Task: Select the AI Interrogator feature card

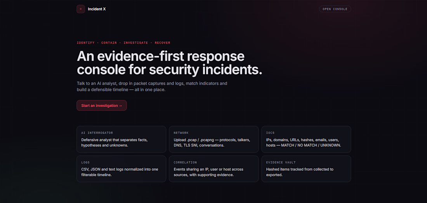Action: point(121,139)
